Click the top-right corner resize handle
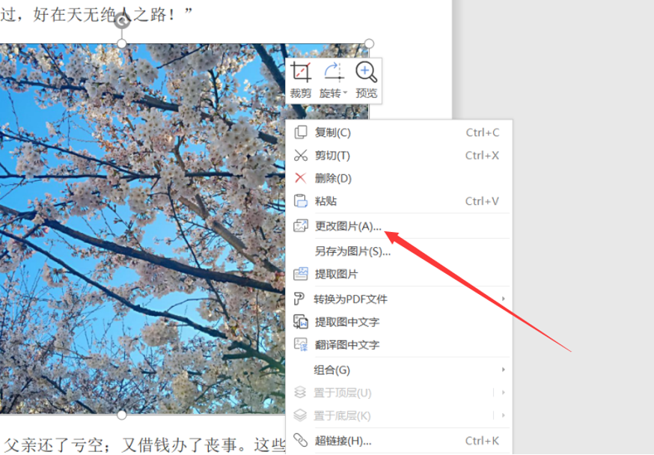The image size is (654, 455). click(369, 43)
